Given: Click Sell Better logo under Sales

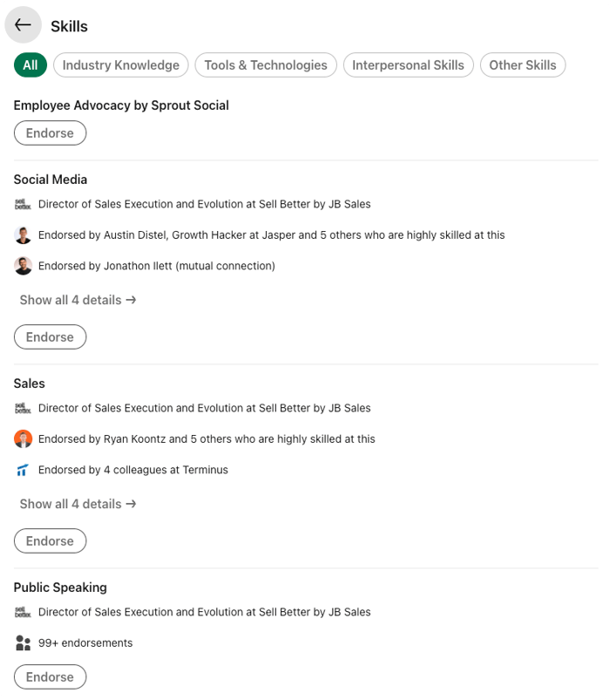Looking at the screenshot, I should [23, 408].
